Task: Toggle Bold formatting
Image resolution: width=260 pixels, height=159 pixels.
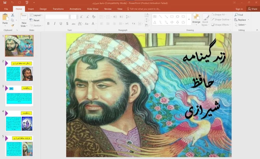Action: pyautogui.click(x=48, y=24)
